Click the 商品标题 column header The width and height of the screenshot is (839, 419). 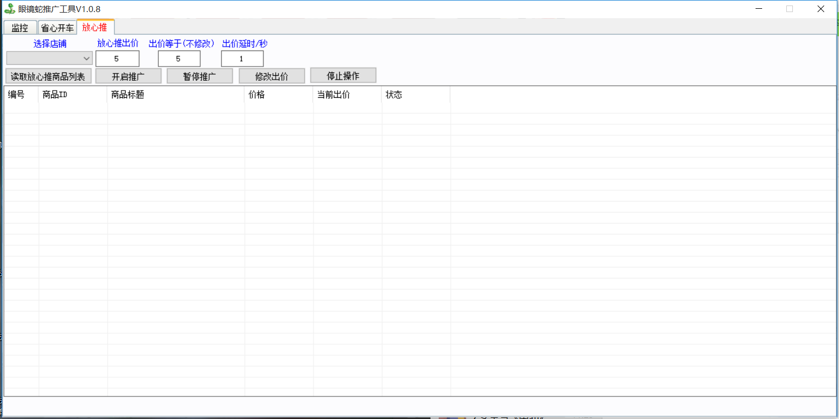pyautogui.click(x=176, y=94)
